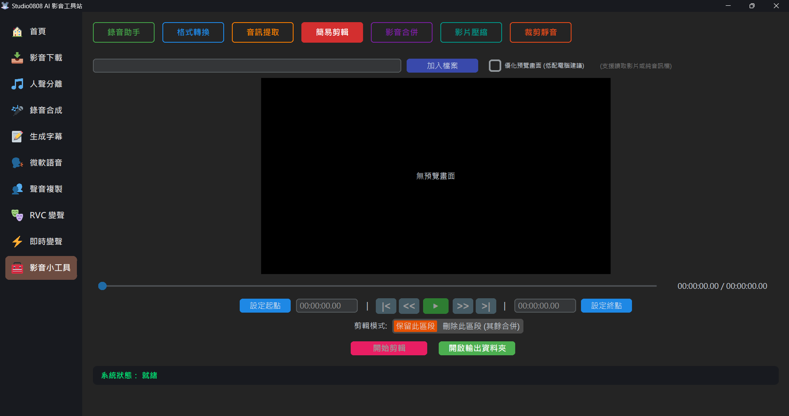Viewport: 789px width, 416px height.
Task: Click the 錄音合成 icon in sidebar
Action: point(17,110)
